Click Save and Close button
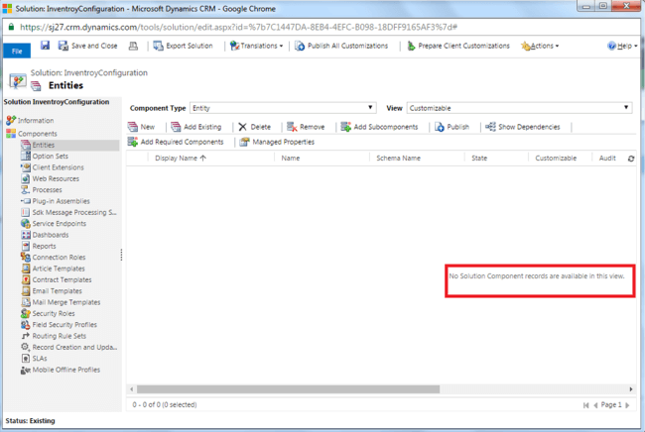This screenshot has height=432, width=645. coord(88,46)
